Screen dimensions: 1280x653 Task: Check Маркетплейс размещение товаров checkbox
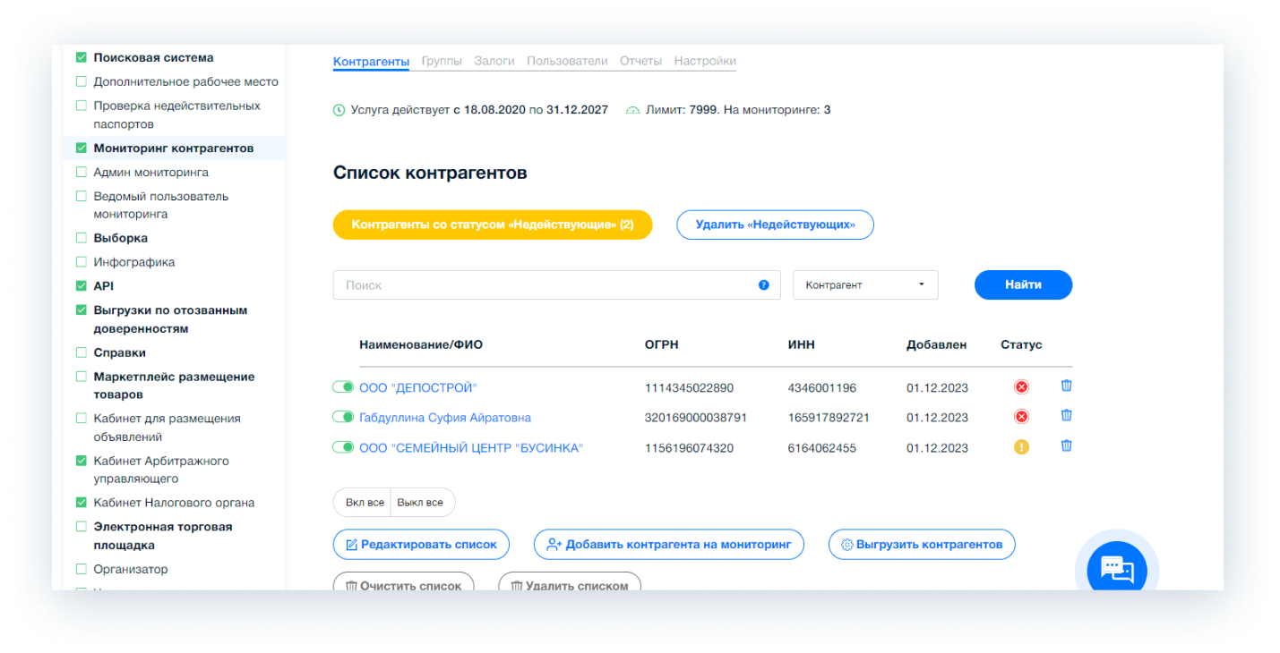click(82, 377)
